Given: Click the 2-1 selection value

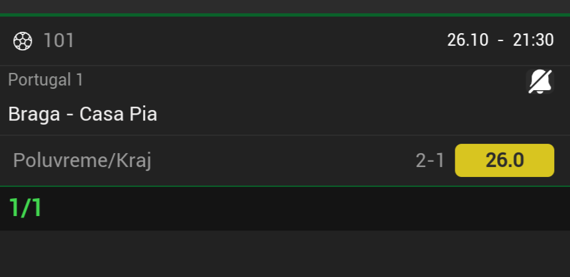Looking at the screenshot, I should 430,160.
